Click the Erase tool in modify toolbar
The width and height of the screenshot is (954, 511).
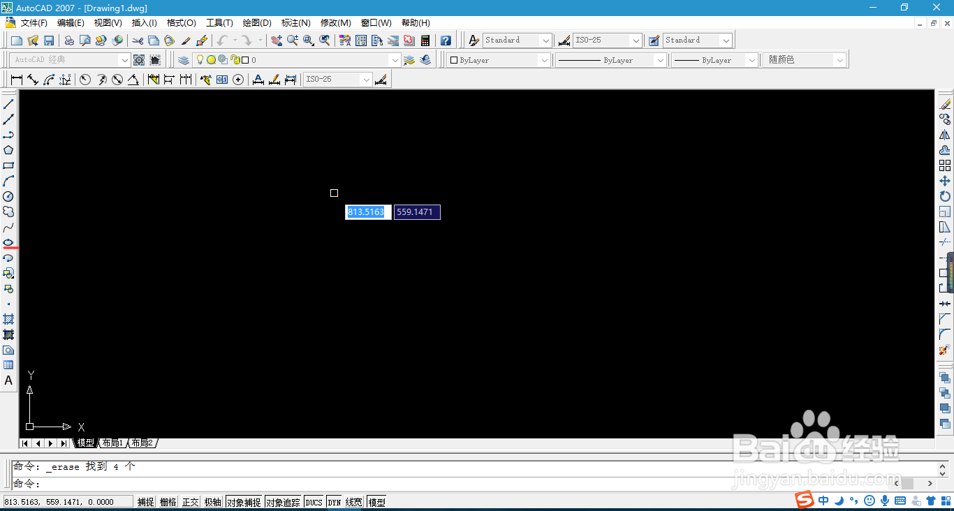[x=945, y=104]
